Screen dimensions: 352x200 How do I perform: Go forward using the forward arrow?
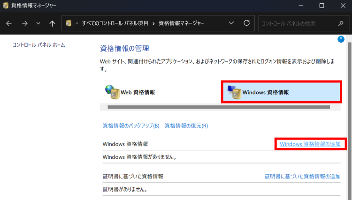pyautogui.click(x=25, y=23)
